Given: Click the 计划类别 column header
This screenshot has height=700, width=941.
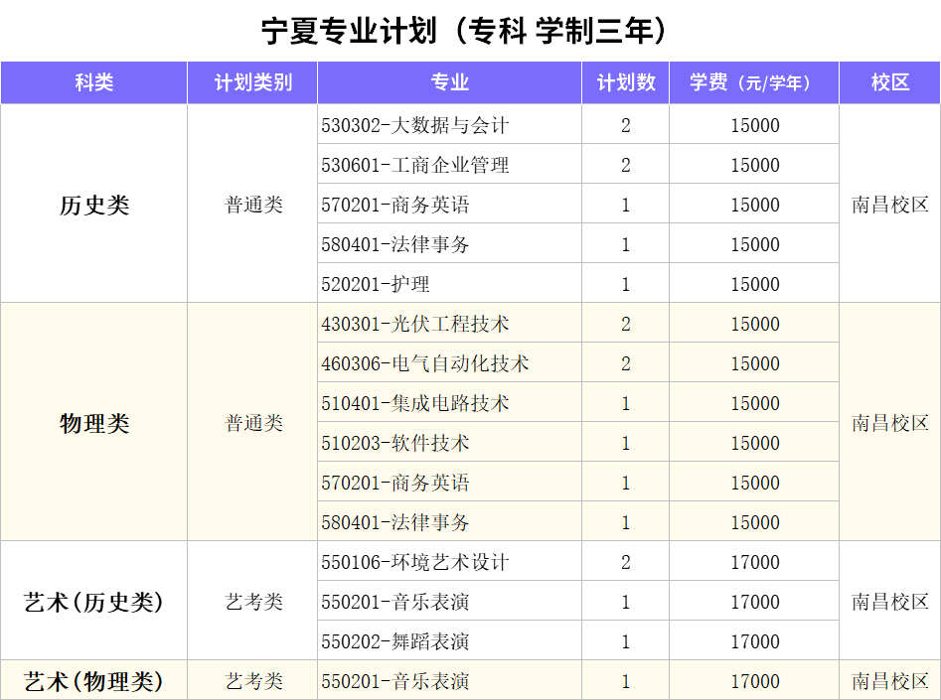Looking at the screenshot, I should pos(252,83).
